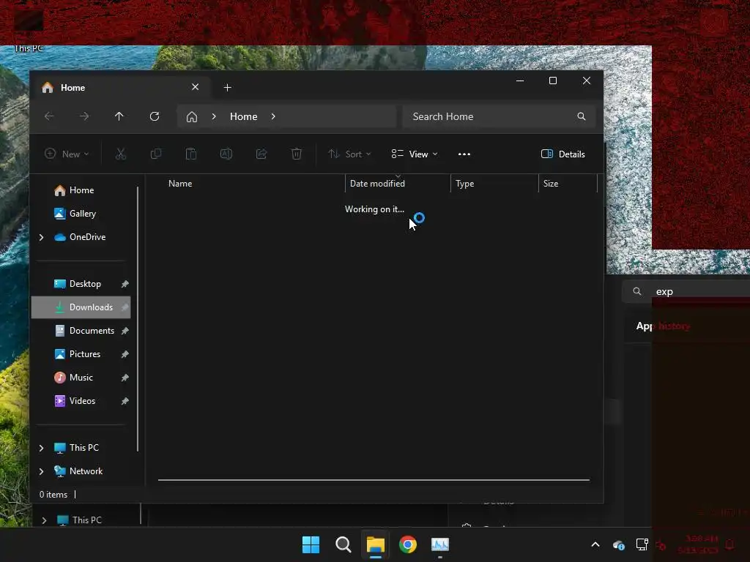Viewport: 750px width, 562px height.
Task: Click the house icon in address bar
Action: [x=192, y=116]
